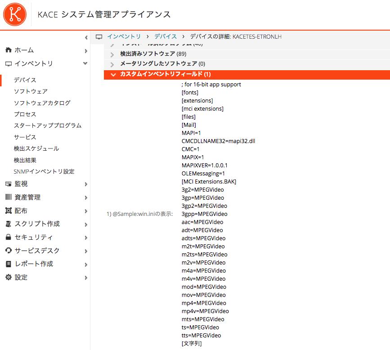The width and height of the screenshot is (390, 350).
Task: Click the tts=MPEGVideo line
Action: (201, 336)
